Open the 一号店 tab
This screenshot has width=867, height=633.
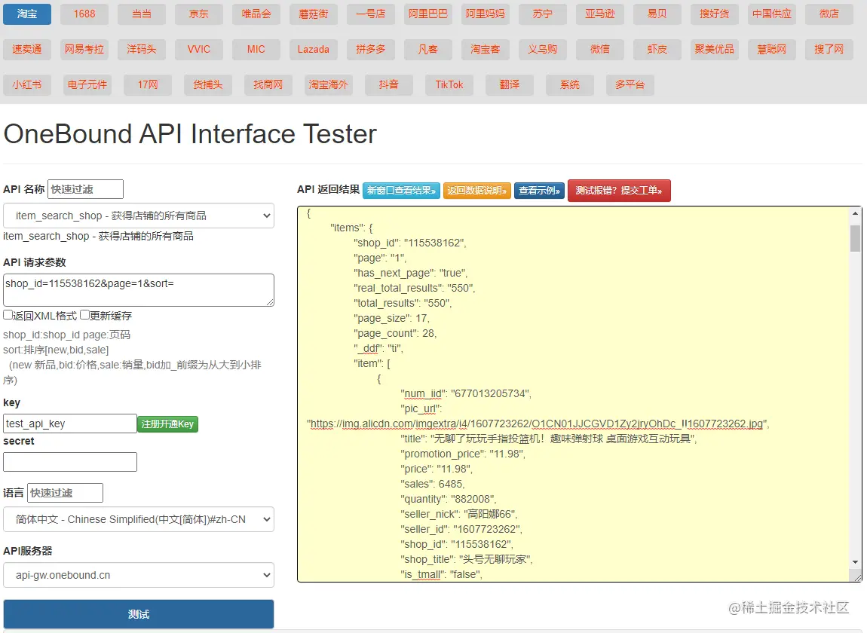tap(371, 14)
